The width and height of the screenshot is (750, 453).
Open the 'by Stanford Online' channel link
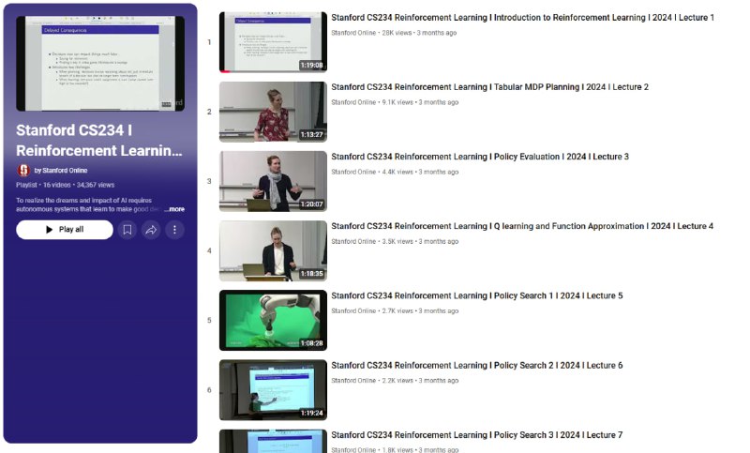click(x=61, y=171)
